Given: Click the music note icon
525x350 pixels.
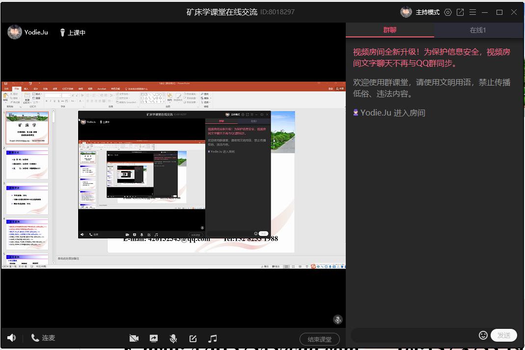Looking at the screenshot, I should pos(213,338).
